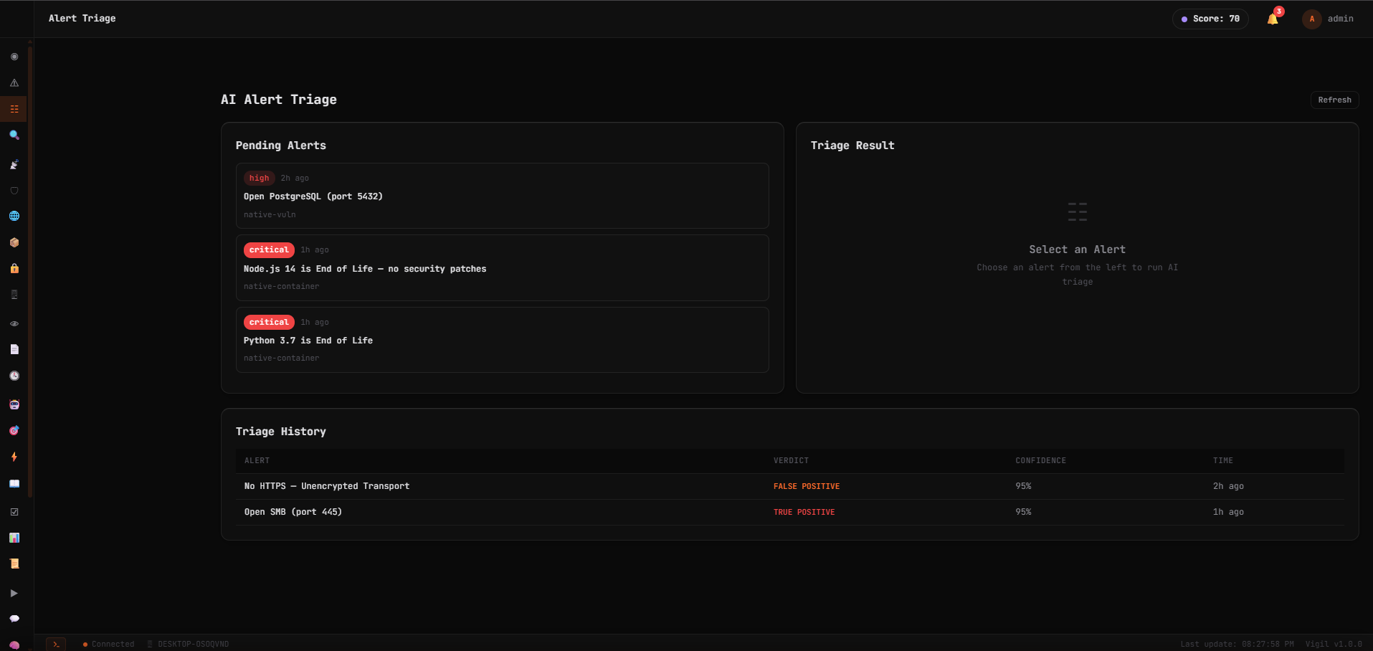Click critical badge on Python 3.7 alert

[269, 322]
